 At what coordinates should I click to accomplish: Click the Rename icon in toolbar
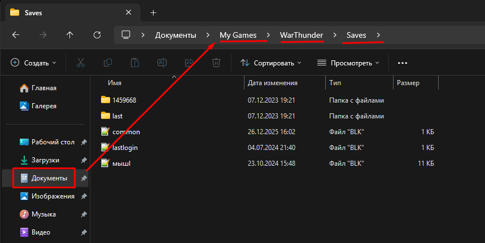point(162,63)
